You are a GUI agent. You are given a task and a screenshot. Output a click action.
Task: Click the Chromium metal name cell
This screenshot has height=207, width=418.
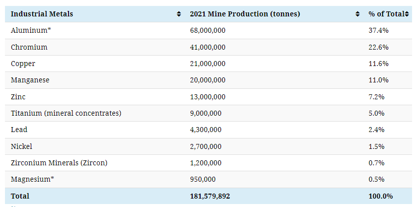coord(29,47)
